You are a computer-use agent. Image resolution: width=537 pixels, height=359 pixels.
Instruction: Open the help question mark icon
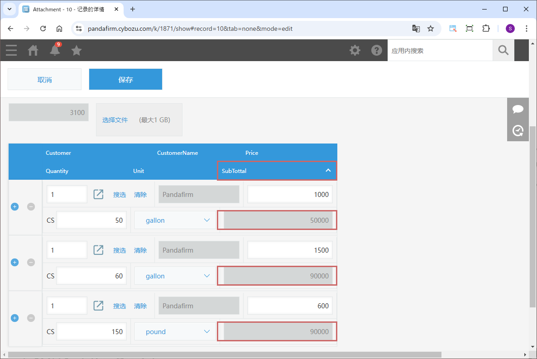(x=377, y=50)
